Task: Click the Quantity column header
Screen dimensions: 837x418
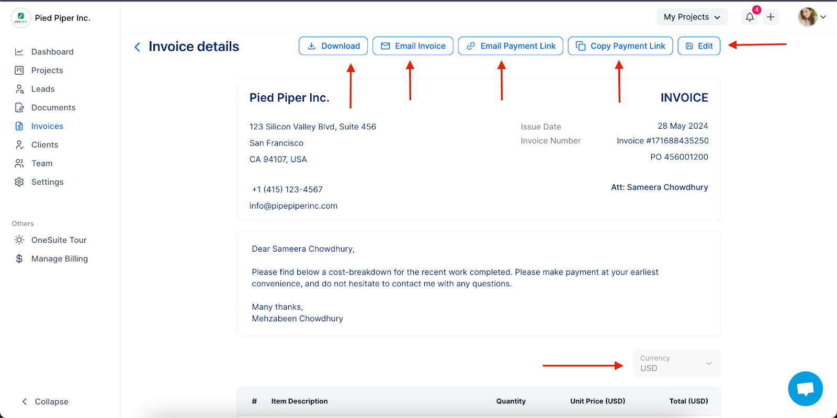Action: pyautogui.click(x=511, y=401)
